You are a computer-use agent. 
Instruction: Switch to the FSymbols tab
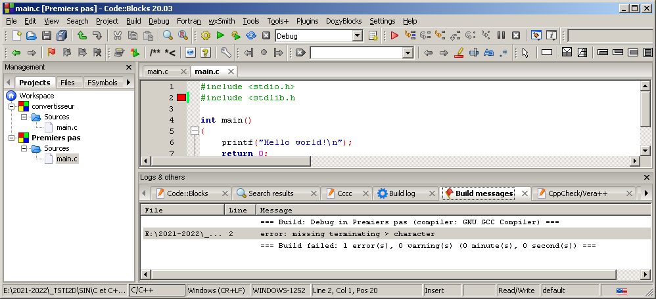pyautogui.click(x=103, y=83)
